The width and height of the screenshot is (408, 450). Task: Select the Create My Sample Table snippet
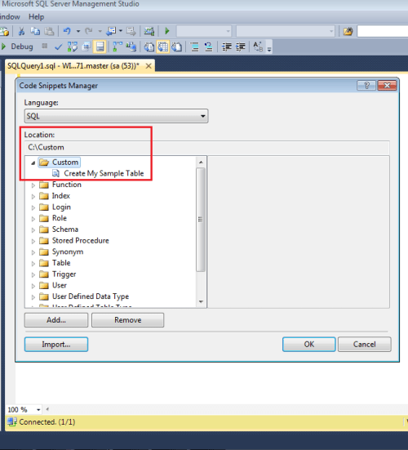click(x=104, y=173)
